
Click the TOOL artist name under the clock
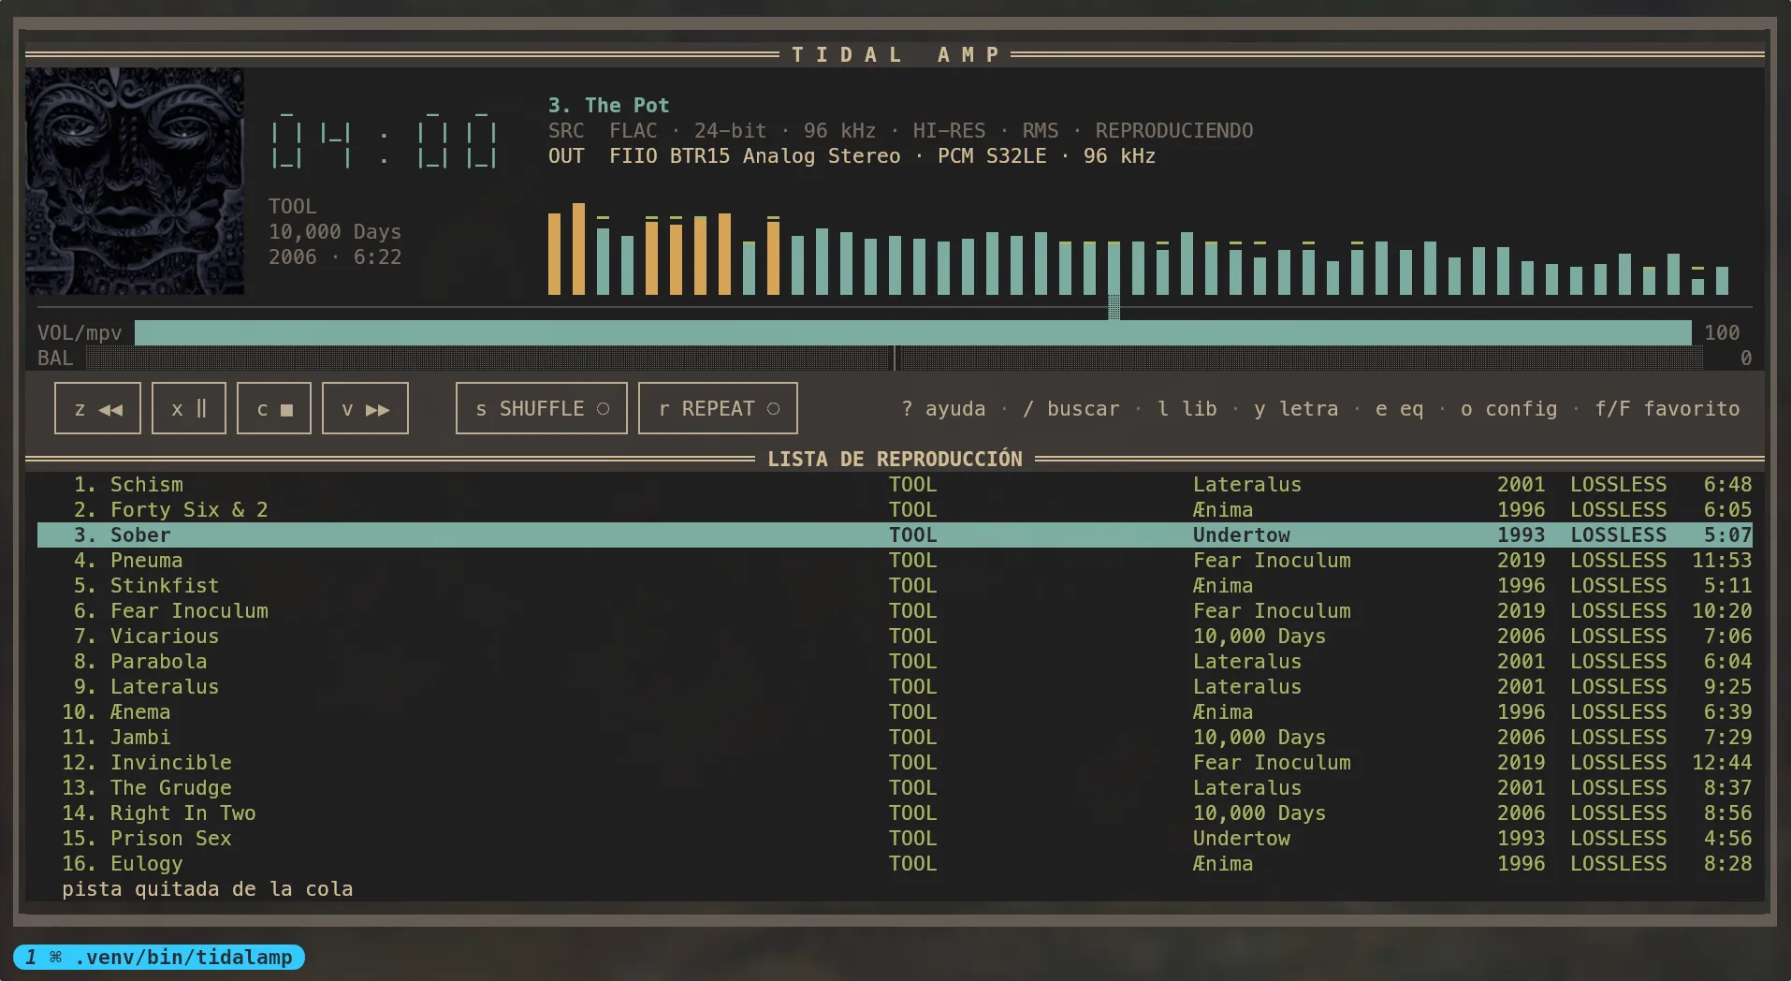293,207
